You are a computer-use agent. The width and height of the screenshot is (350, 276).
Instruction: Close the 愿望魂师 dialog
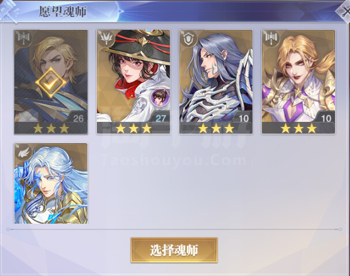[344, 11]
